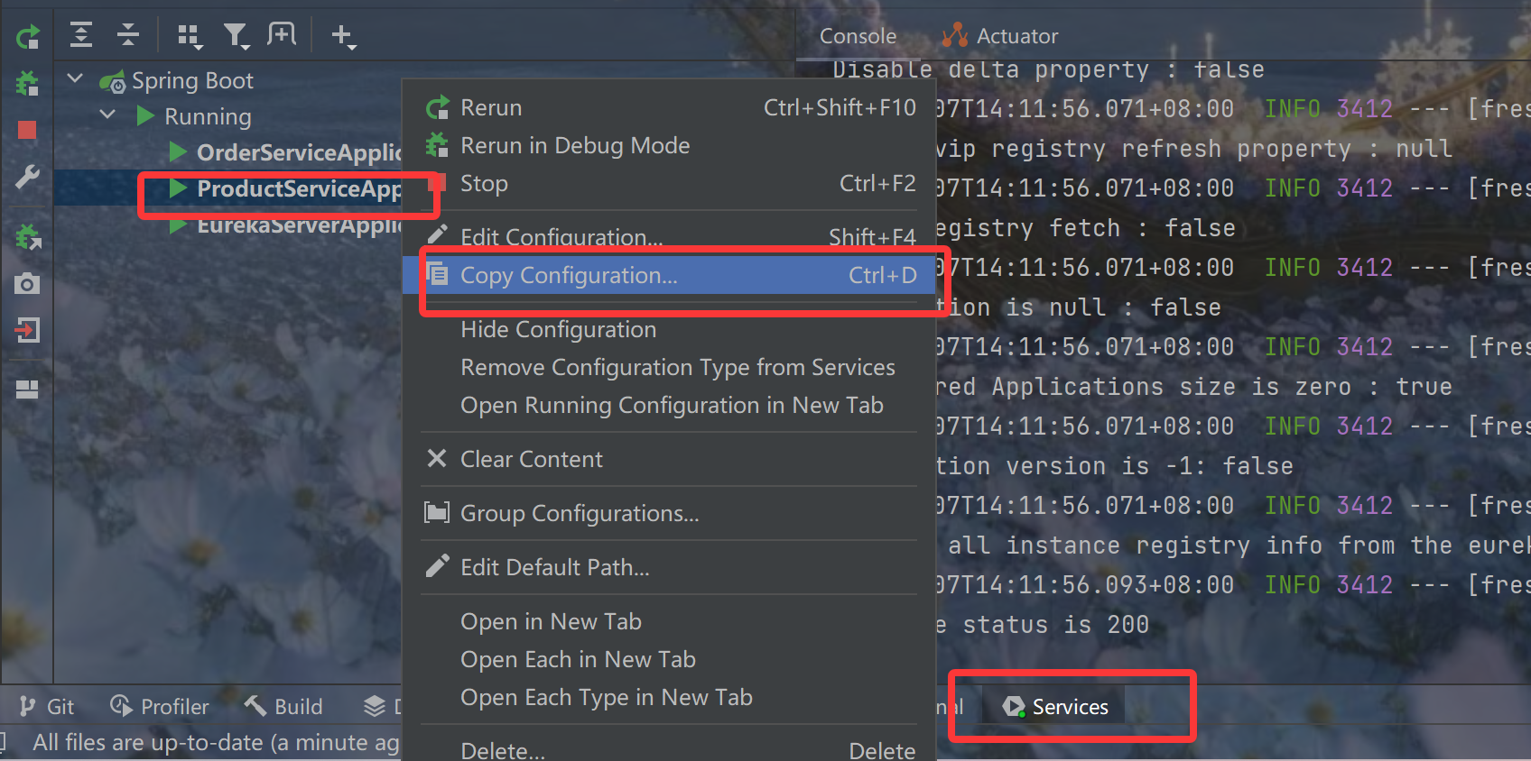Choose Rerun in Debug Mode menu item

[670, 145]
